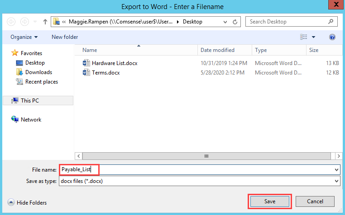
Task: Collapse the pane with Hide Folders
Action: tap(27, 202)
